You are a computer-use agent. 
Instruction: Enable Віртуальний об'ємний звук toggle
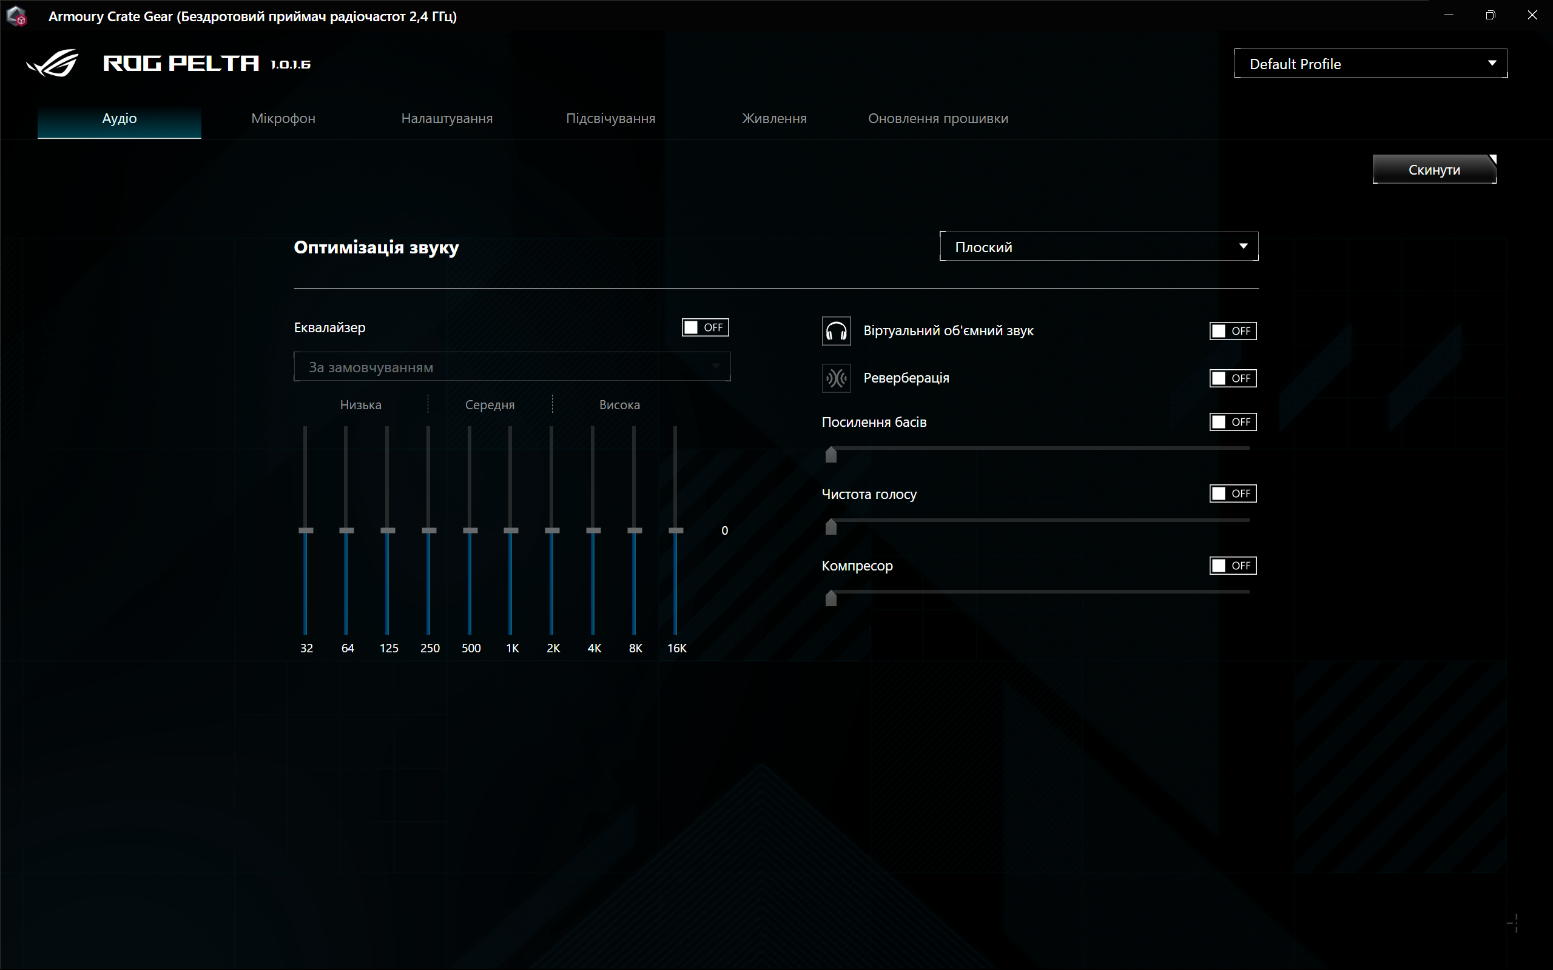click(x=1233, y=331)
